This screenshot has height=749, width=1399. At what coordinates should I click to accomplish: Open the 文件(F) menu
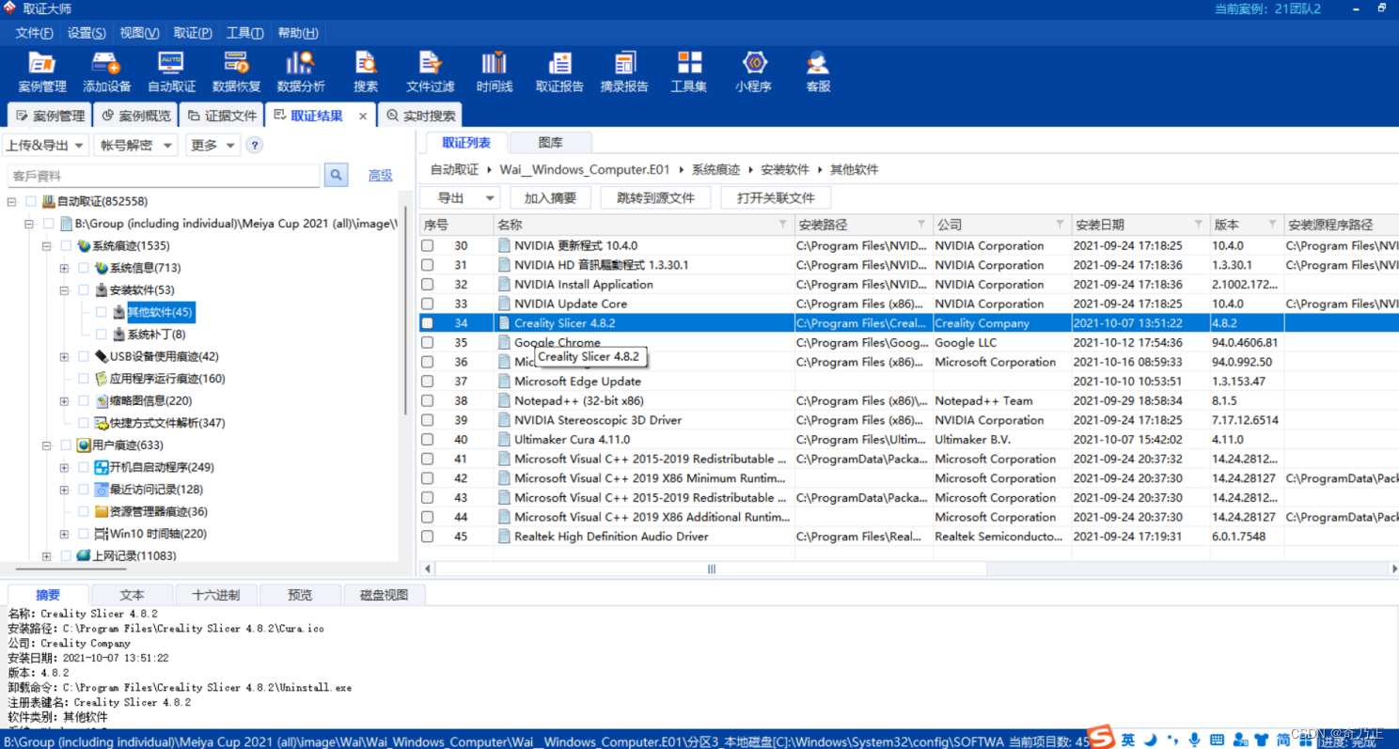[35, 33]
